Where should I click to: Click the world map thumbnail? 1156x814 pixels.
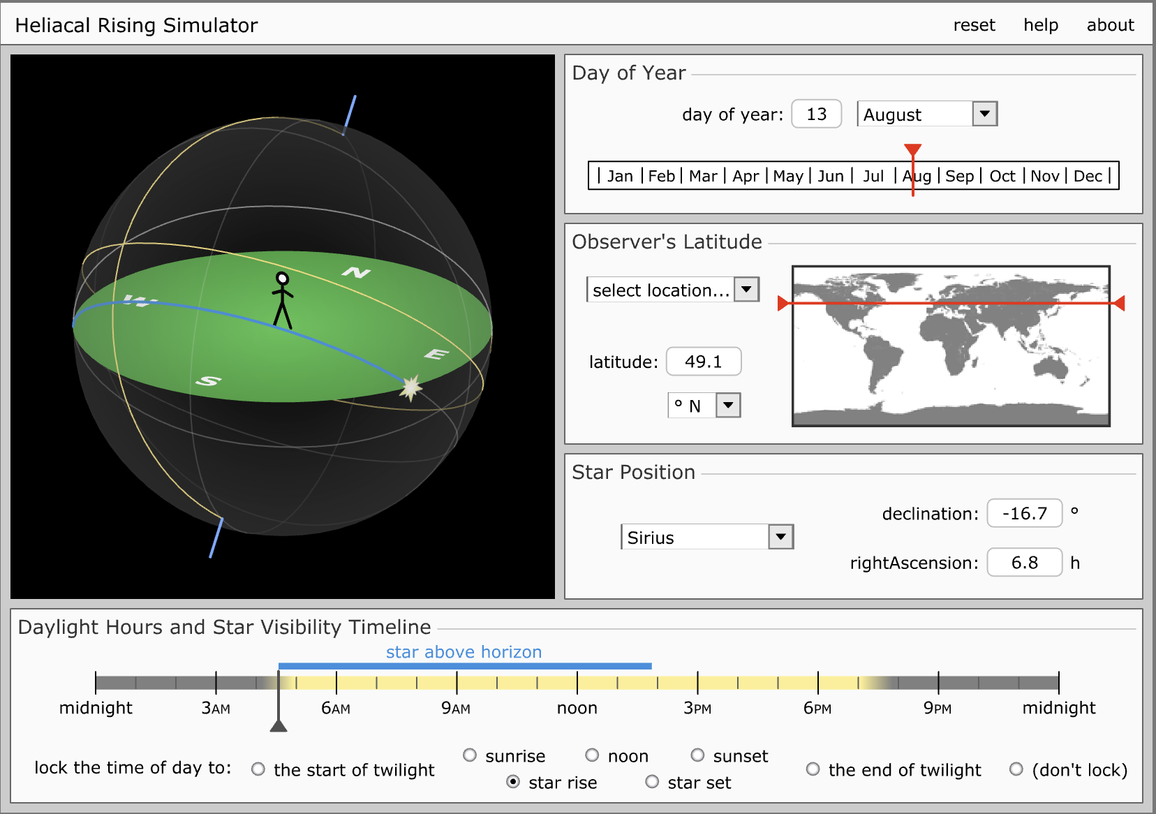pos(951,346)
